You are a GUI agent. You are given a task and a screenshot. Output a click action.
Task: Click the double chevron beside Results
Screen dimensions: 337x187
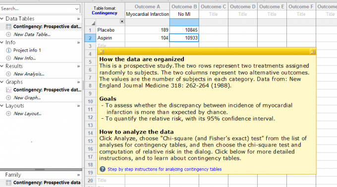[x=78, y=66]
